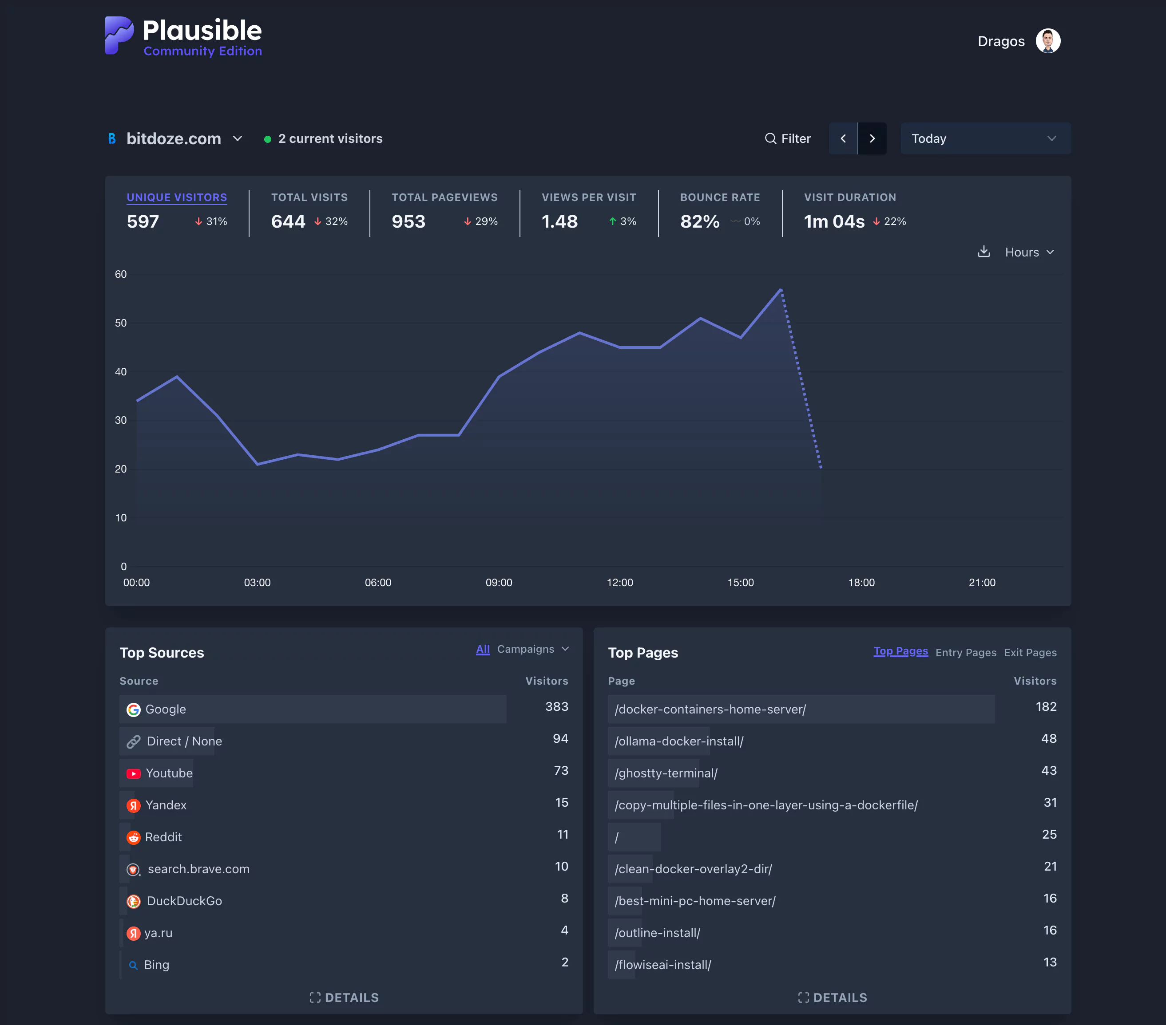Open the Today date range dropdown

tap(984, 138)
